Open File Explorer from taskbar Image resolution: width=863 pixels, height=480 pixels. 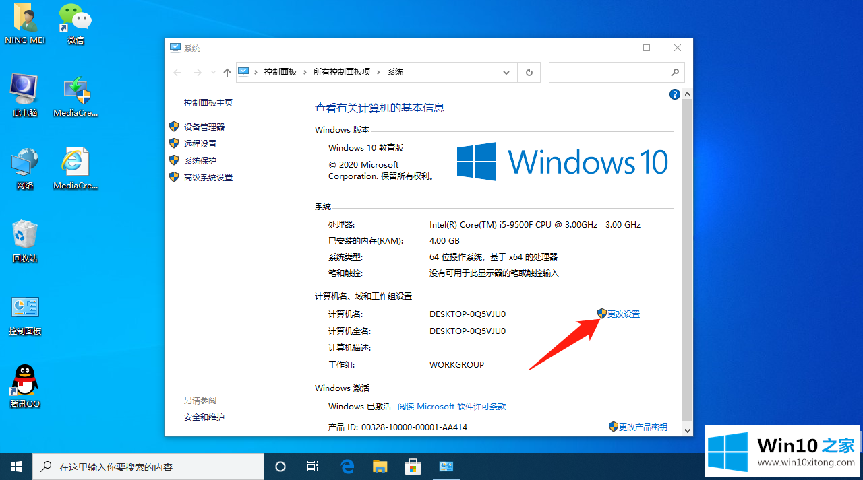[x=380, y=466]
